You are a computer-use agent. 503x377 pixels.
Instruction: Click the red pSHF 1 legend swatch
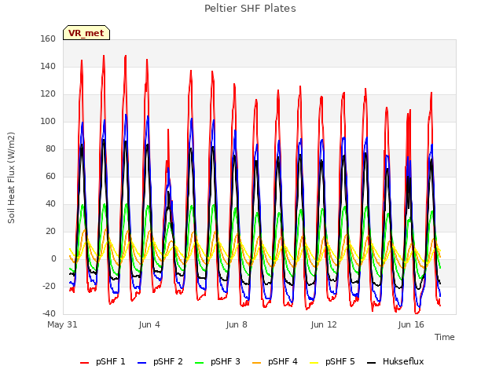point(84,363)
